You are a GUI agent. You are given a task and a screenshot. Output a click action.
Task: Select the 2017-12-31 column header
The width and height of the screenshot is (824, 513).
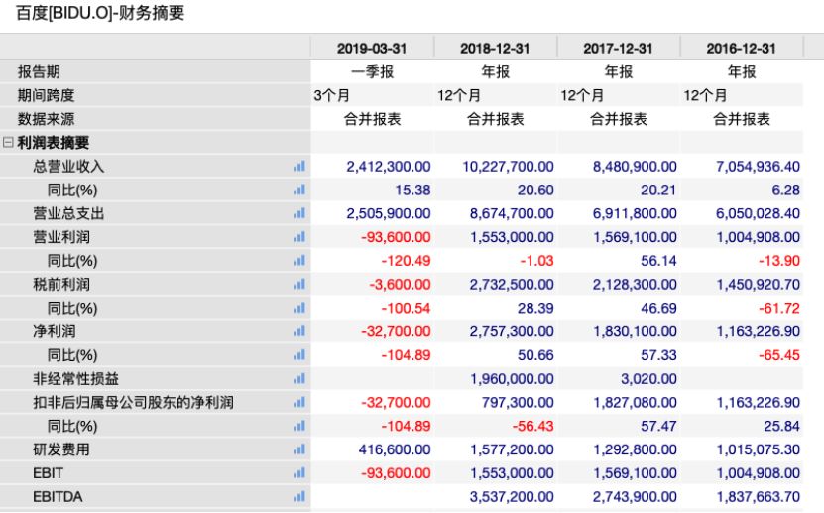[x=618, y=49]
